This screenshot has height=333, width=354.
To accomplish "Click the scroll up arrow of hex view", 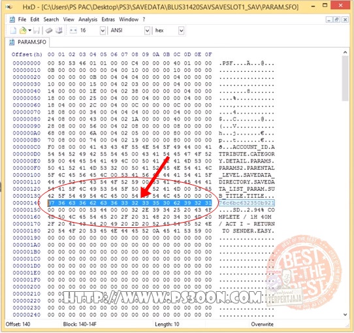I will click(x=345, y=52).
